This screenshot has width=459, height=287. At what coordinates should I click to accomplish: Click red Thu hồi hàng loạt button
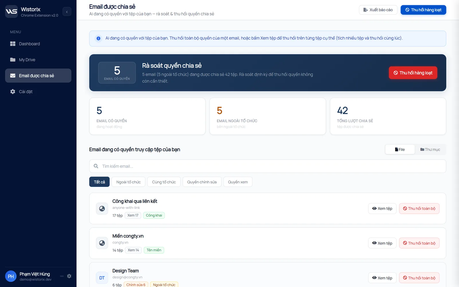coord(413,73)
